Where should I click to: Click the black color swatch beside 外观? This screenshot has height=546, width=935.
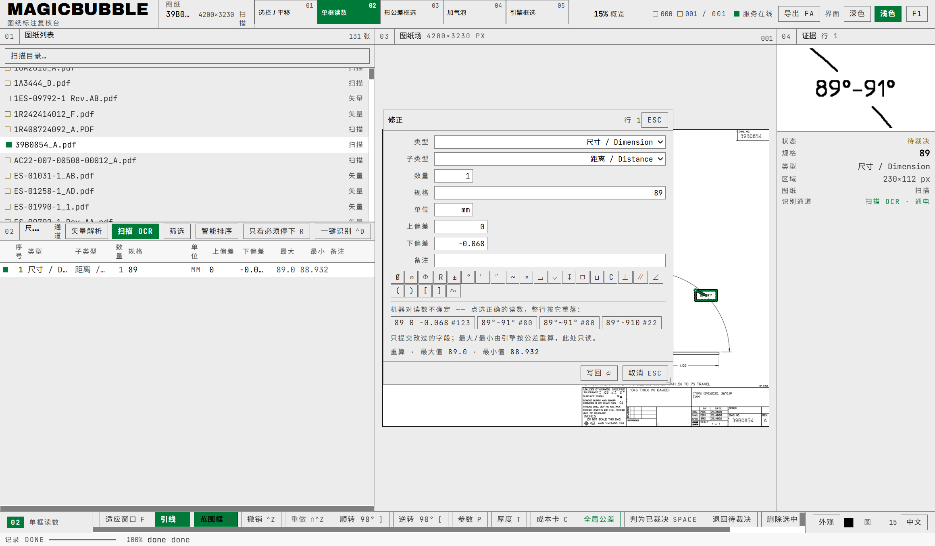(x=849, y=522)
